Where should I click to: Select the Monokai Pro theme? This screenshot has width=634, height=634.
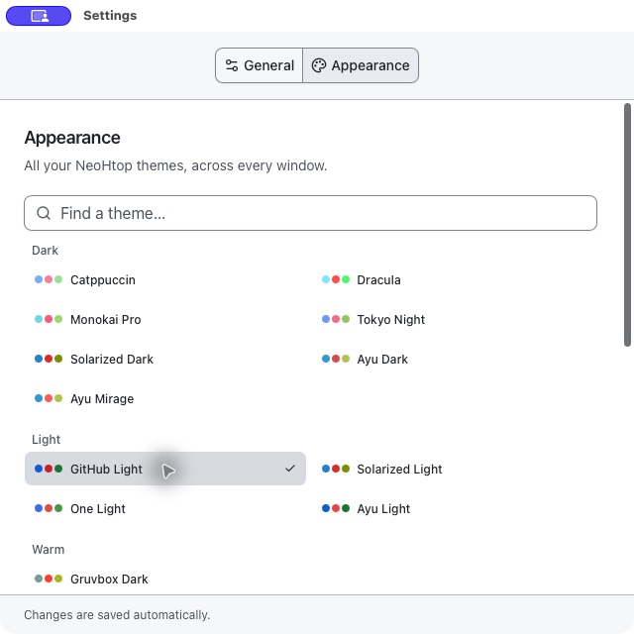click(x=165, y=319)
